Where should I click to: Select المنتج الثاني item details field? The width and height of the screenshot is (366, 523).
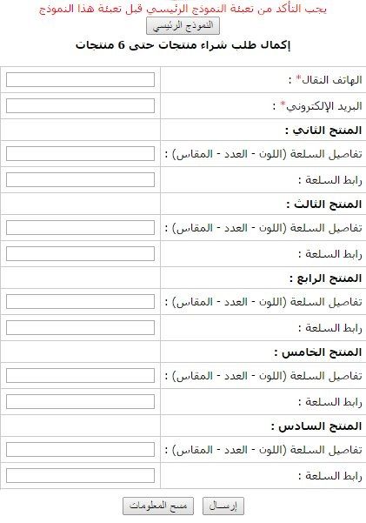tap(80, 154)
